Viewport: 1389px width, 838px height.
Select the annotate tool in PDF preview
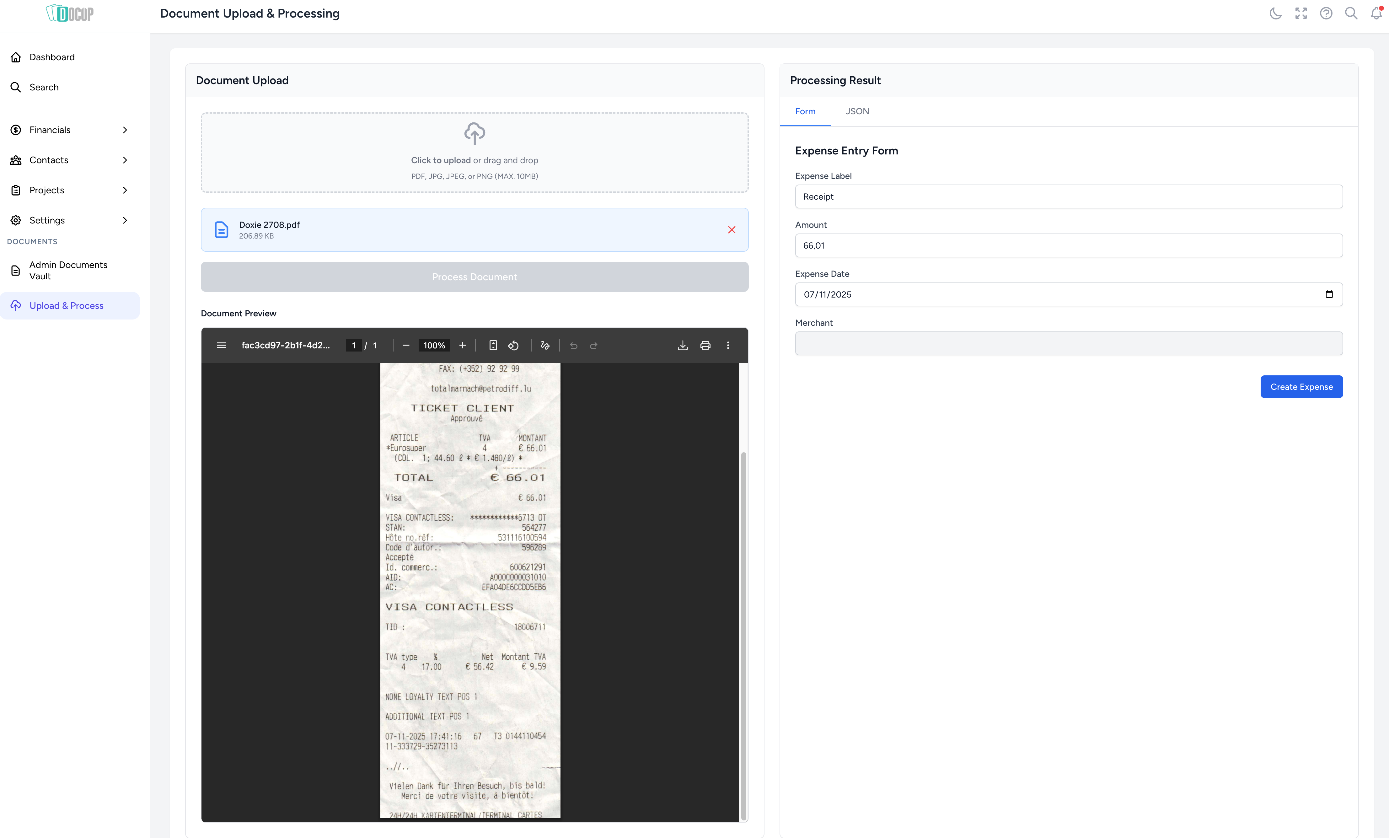[x=545, y=345]
